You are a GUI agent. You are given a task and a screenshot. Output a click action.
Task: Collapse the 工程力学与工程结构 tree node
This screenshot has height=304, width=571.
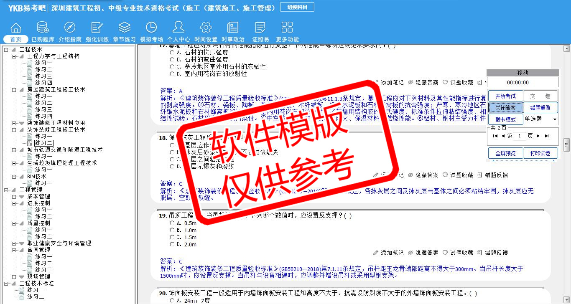coord(14,56)
